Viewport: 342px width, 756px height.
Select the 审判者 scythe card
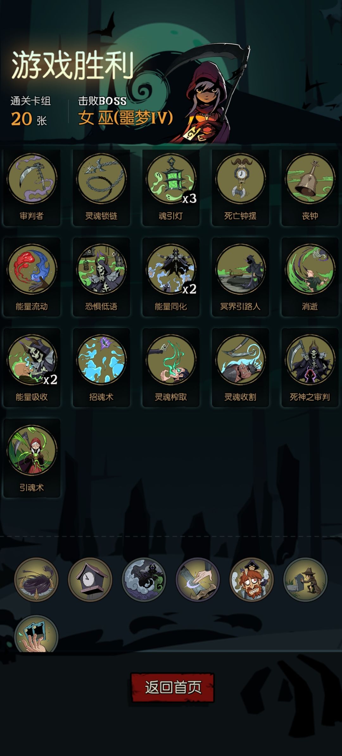(x=32, y=188)
